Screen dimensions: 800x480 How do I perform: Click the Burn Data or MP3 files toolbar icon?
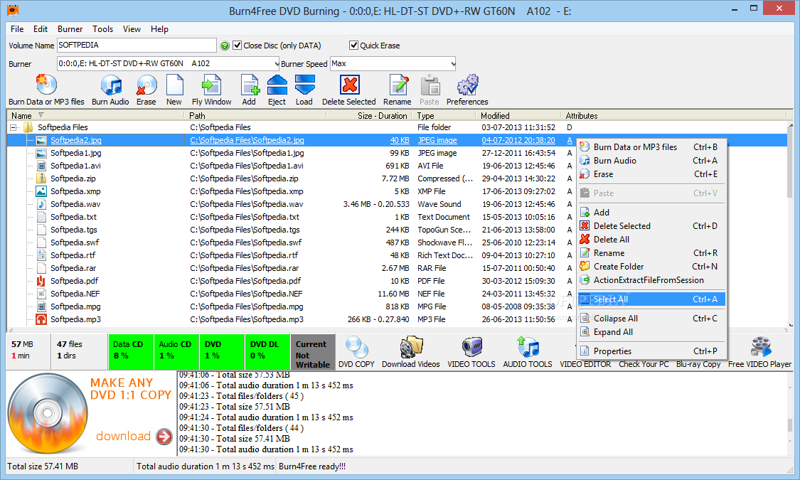click(x=46, y=85)
